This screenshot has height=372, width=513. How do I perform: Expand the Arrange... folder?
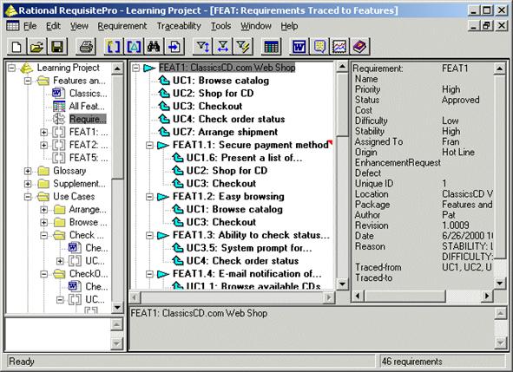[44, 209]
